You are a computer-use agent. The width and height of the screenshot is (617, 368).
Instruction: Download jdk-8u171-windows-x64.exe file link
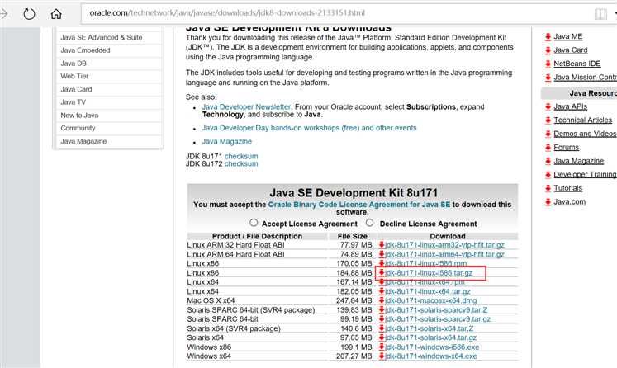(x=431, y=356)
